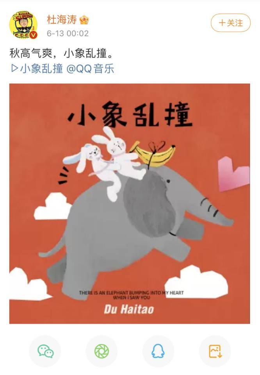This screenshot has width=260, height=375.
Task: Tap the pink heart on the cover
Action: (233, 173)
